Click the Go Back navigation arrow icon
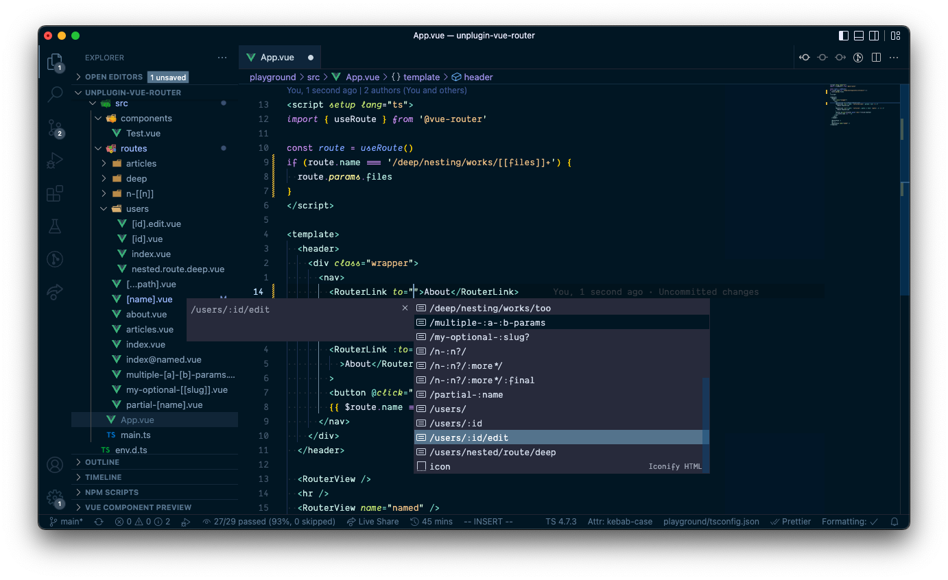Viewport: 948px width, 580px height. click(x=805, y=58)
